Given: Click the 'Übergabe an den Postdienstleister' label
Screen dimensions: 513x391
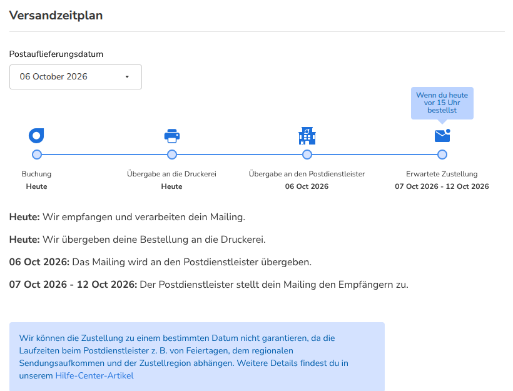Looking at the screenshot, I should click(307, 174).
